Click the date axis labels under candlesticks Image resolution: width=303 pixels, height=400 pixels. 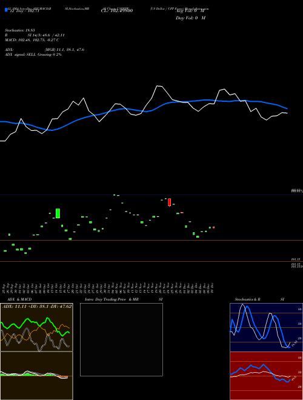108,288
